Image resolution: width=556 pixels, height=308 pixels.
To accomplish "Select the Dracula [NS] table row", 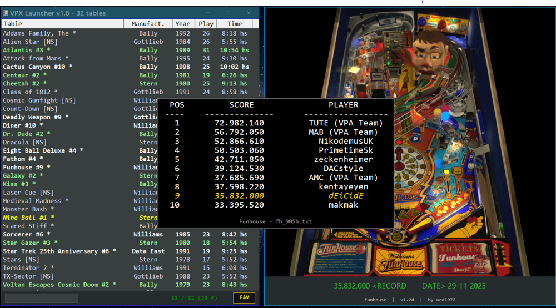I will (x=80, y=142).
